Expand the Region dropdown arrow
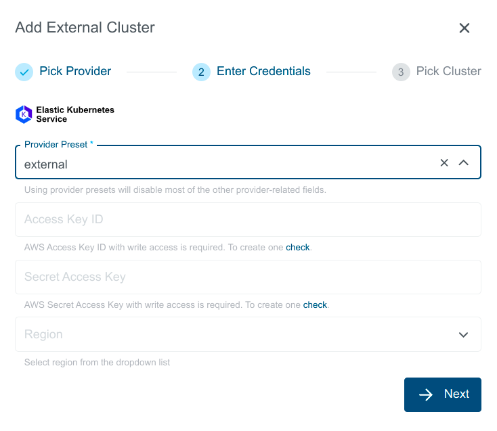497x431 pixels. 464,335
